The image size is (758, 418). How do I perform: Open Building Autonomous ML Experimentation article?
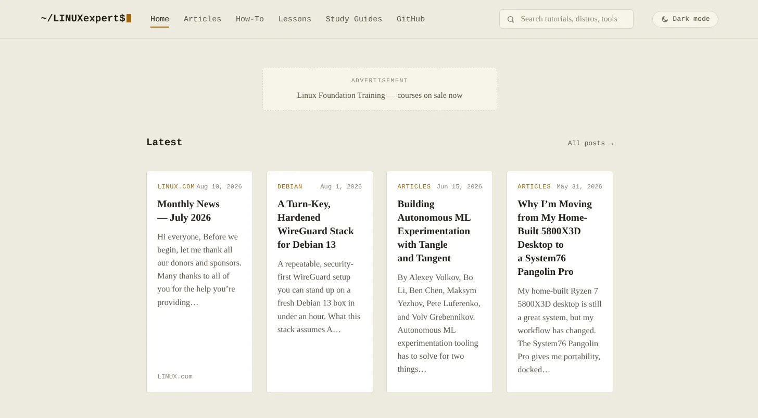tap(434, 231)
